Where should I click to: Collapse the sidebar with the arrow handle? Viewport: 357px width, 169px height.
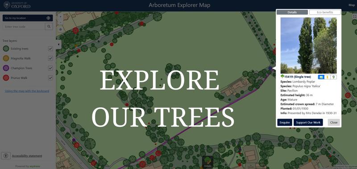pos(58,45)
